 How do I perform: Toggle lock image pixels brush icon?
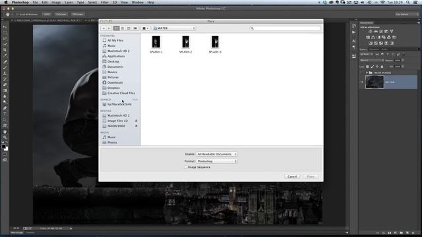(x=372, y=66)
